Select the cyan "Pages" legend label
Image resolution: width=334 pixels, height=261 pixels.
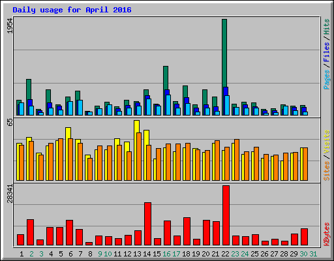tap(326, 80)
